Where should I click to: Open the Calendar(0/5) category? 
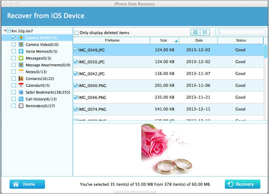(x=38, y=85)
